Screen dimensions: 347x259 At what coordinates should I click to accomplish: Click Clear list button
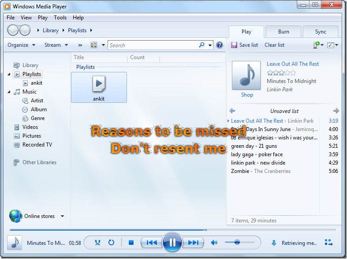(x=274, y=45)
